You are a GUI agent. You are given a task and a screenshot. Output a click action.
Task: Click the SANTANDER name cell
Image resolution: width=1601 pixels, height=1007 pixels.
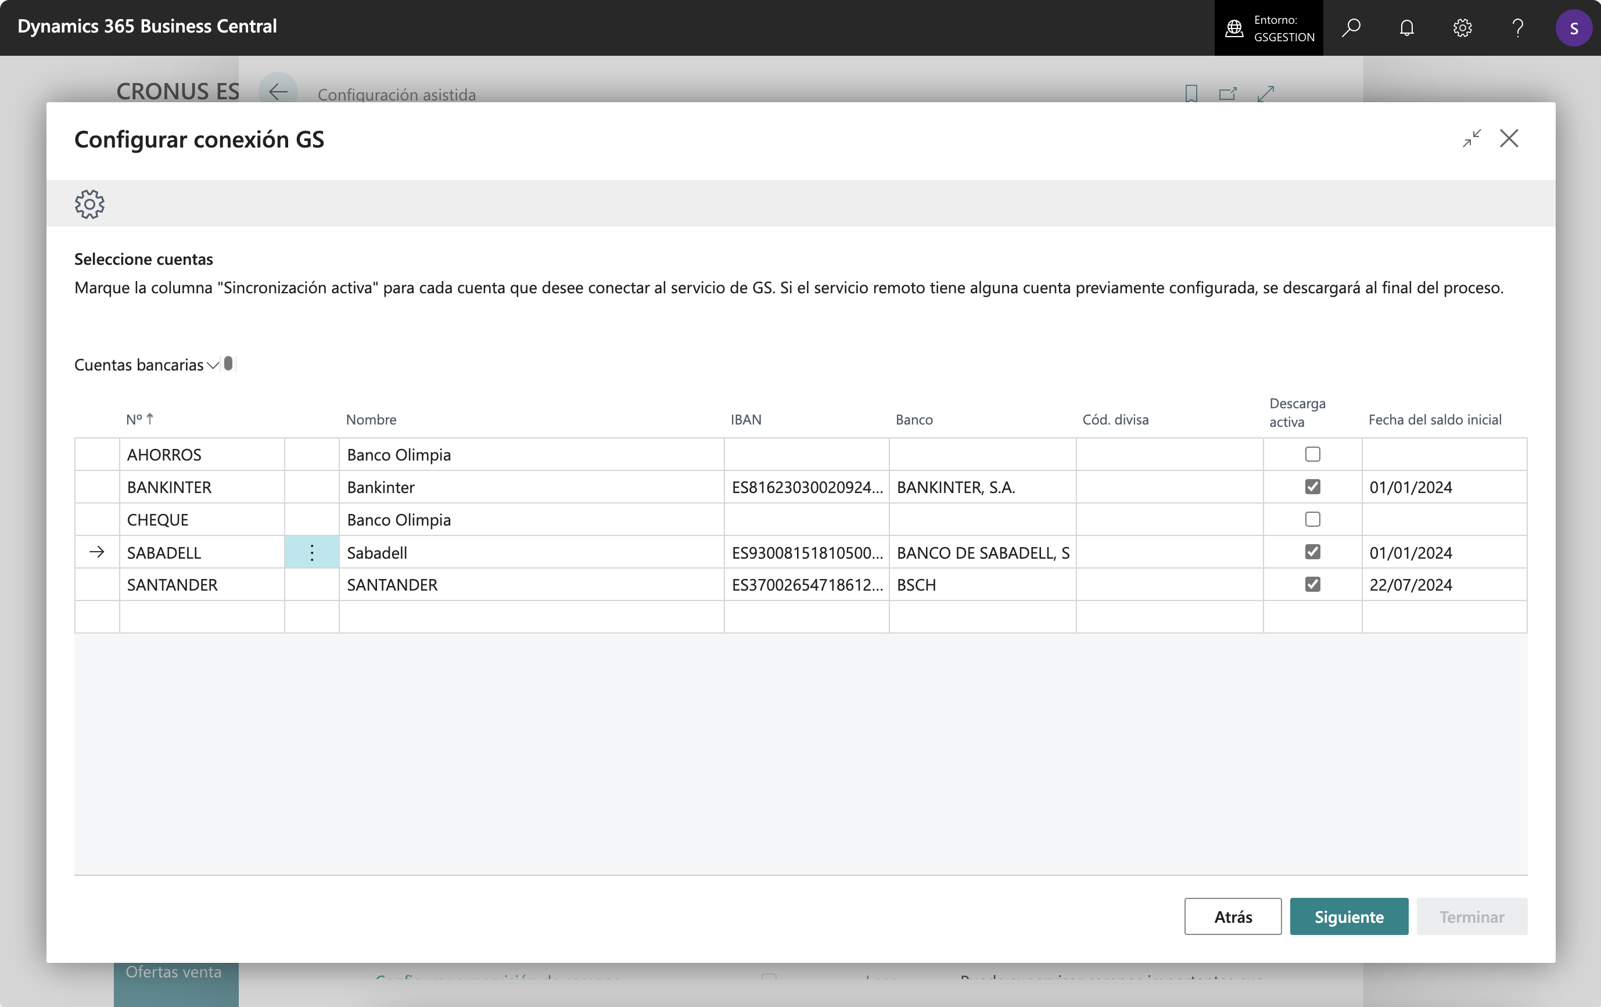coord(531,585)
